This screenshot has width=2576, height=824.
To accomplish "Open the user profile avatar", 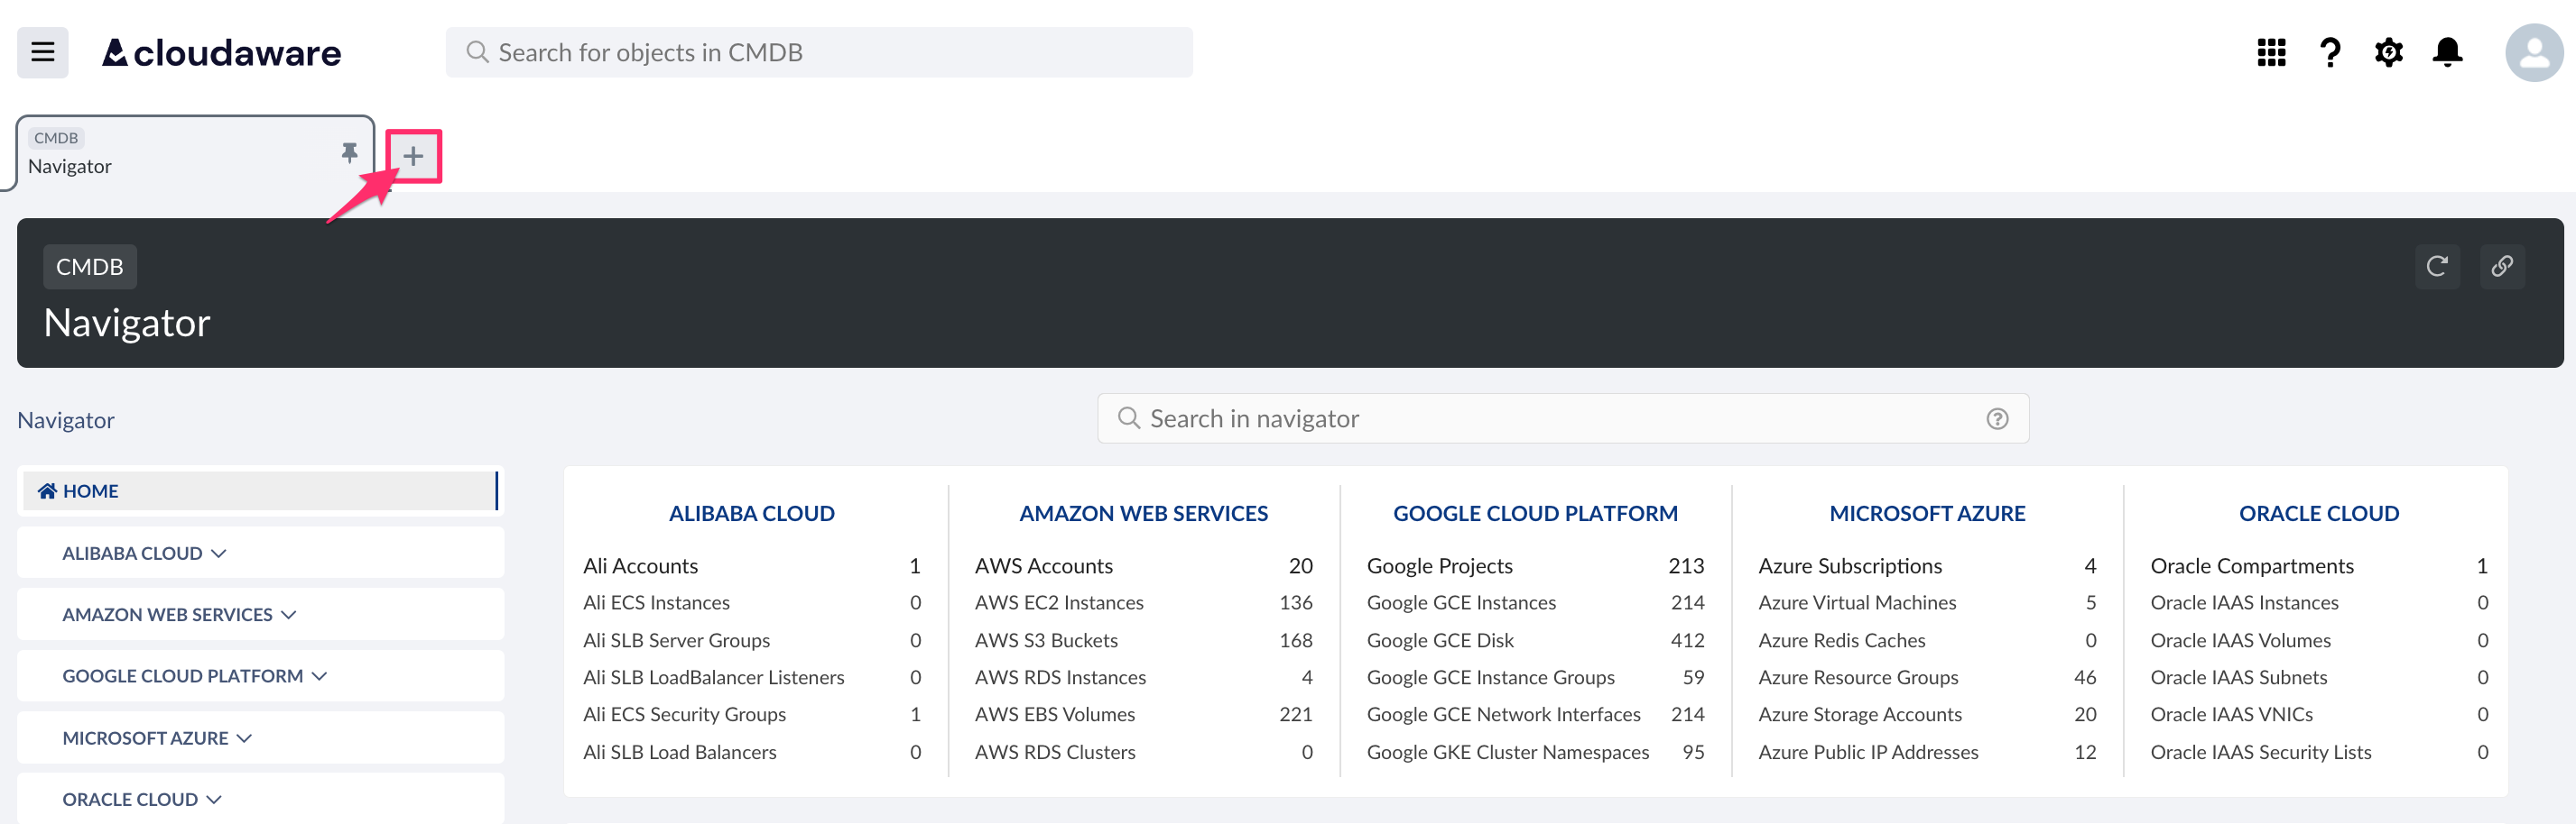I will coord(2535,52).
